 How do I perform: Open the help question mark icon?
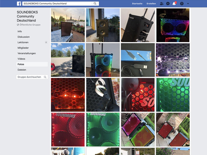tap(182, 3)
